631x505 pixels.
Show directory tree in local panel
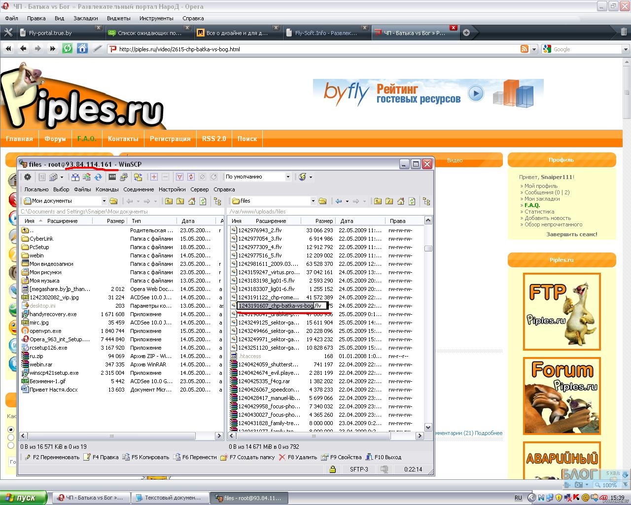(217, 201)
